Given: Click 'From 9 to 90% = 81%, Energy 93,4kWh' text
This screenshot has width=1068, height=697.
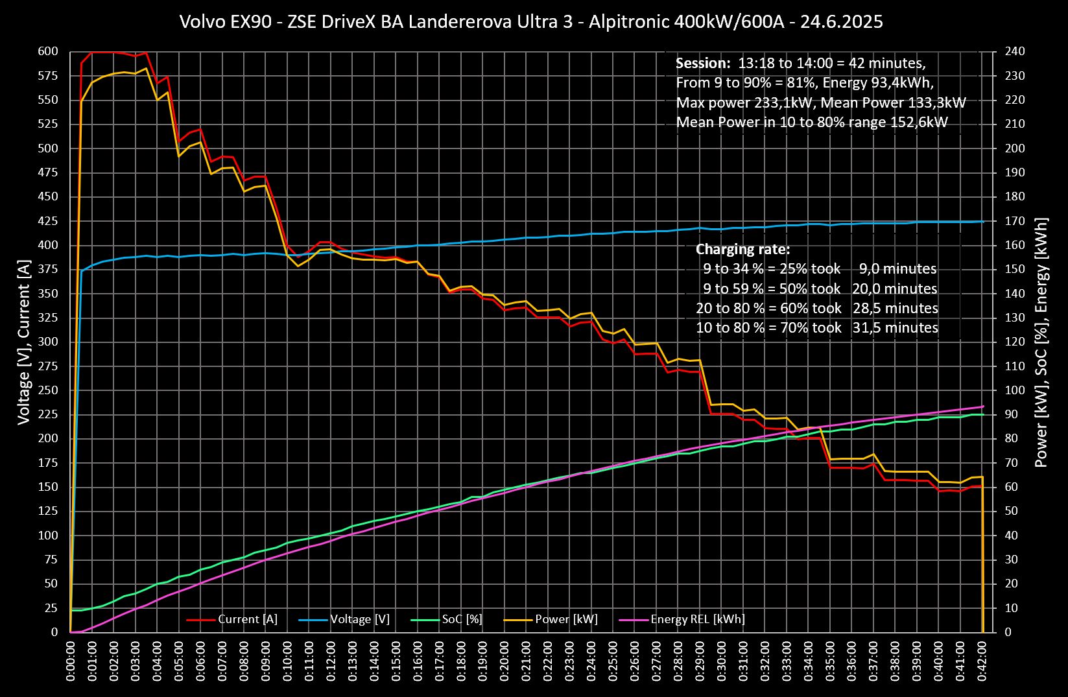Looking at the screenshot, I should pyautogui.click(x=805, y=83).
